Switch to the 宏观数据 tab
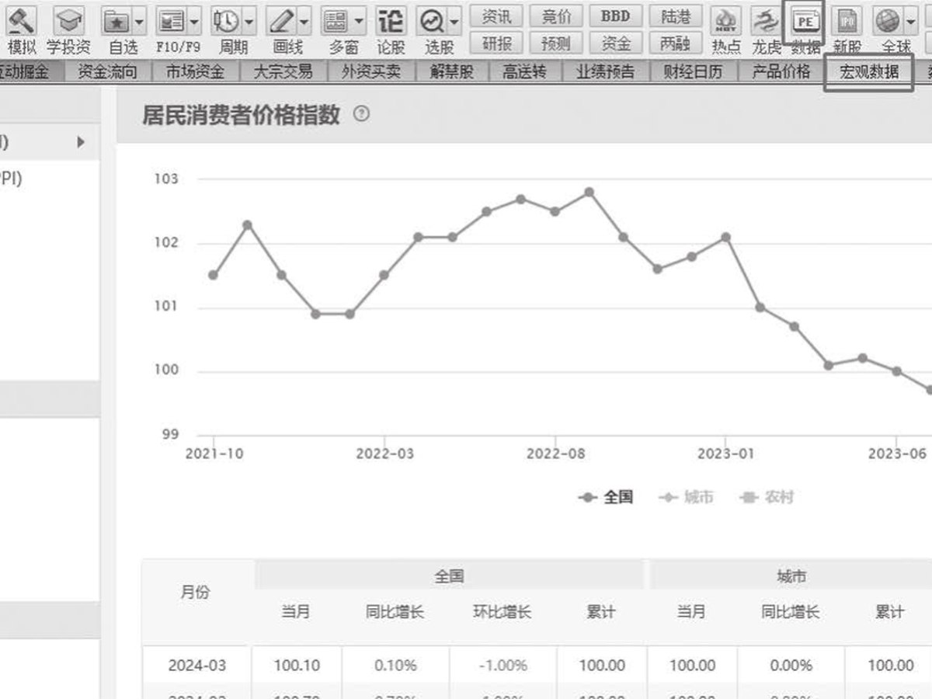932x699 pixels. [868, 73]
